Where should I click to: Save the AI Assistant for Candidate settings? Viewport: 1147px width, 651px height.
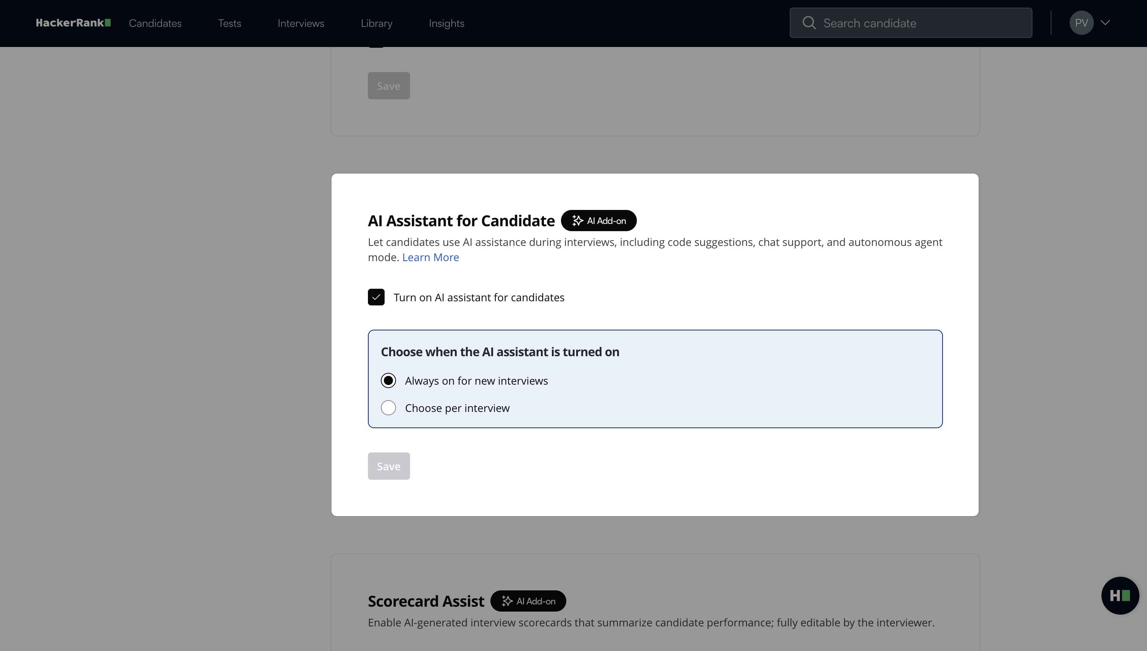pyautogui.click(x=388, y=466)
